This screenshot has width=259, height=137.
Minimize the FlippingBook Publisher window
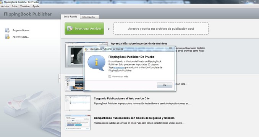242,2
